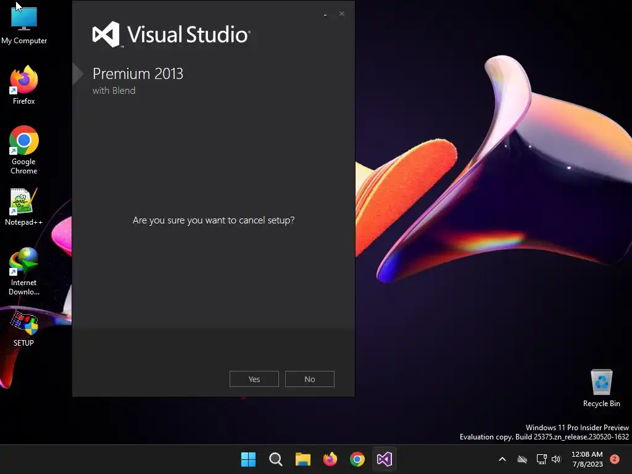The height and width of the screenshot is (474, 632).
Task: Show hidden system tray icons
Action: pyautogui.click(x=502, y=459)
